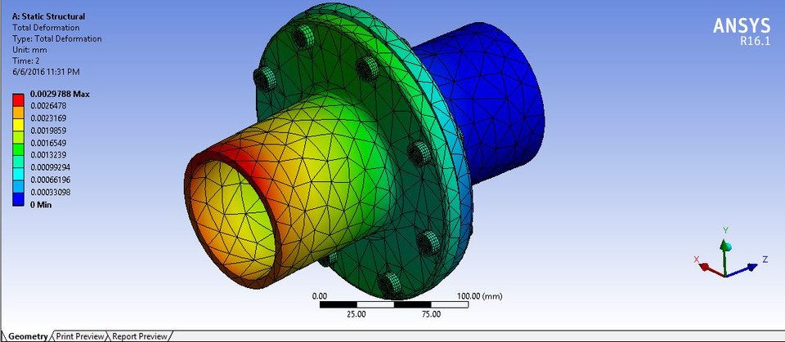The image size is (785, 342).
Task: Switch to the Geometry tab
Action: click(28, 336)
